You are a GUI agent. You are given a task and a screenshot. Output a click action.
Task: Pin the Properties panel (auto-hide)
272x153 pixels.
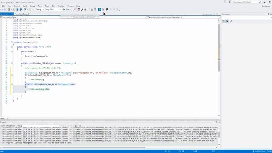tap(268, 14)
